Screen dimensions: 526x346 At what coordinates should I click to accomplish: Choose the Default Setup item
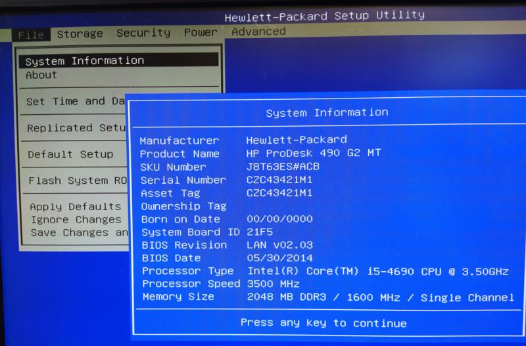[70, 154]
